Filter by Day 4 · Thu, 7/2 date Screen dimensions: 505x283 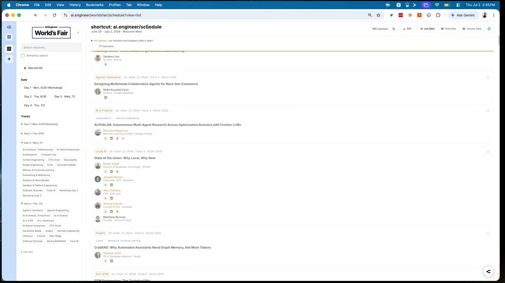click(x=34, y=105)
